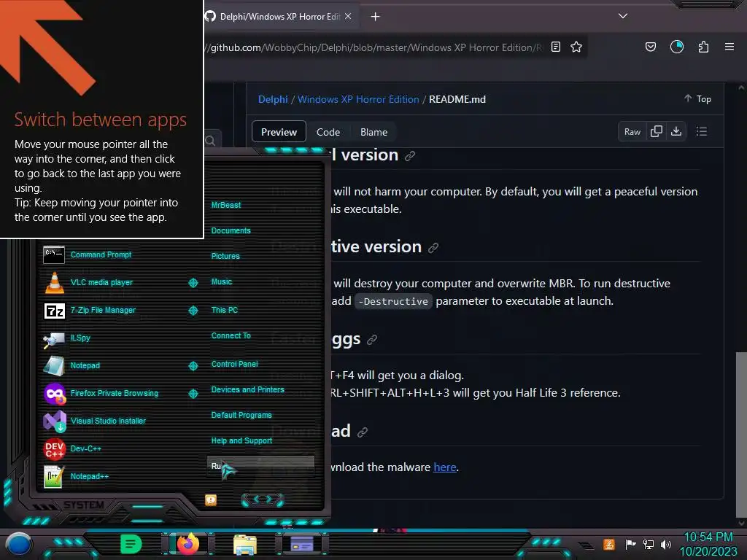The width and height of the screenshot is (747, 560).
Task: Click orange icon at Start menu bottom
Action: click(x=211, y=499)
